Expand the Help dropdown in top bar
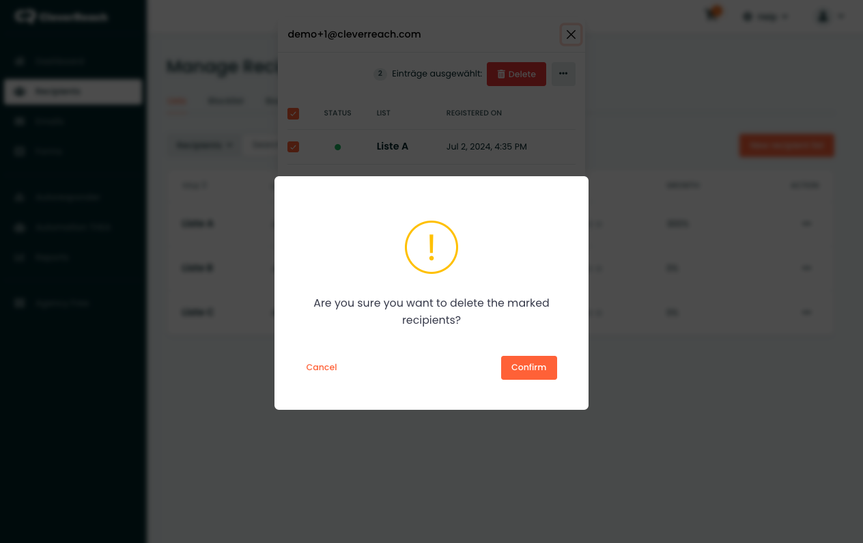The height and width of the screenshot is (543, 863). click(765, 16)
